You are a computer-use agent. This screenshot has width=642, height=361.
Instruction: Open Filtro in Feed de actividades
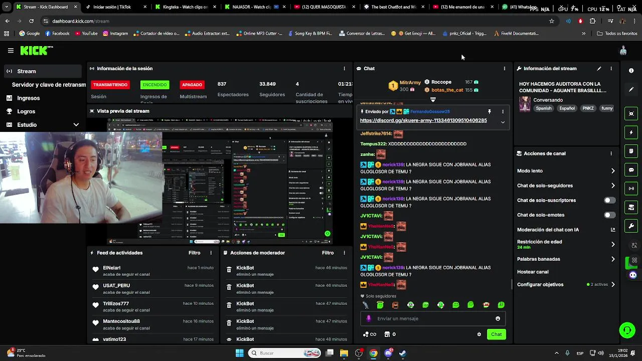point(195,253)
